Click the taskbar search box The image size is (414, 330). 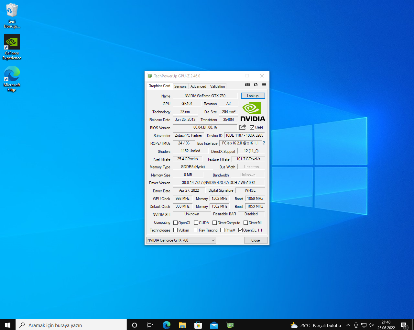(71, 325)
